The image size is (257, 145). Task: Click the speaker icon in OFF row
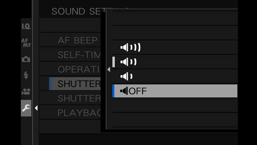tap(124, 91)
